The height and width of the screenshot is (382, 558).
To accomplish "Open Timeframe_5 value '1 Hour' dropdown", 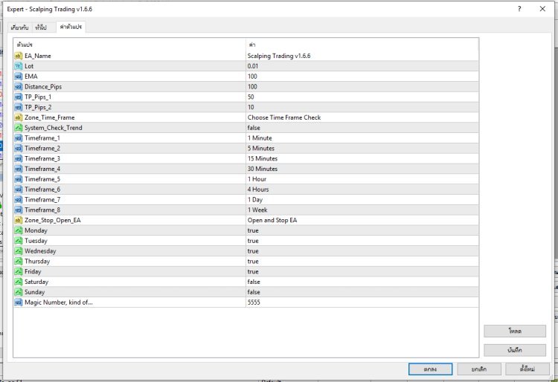I will 257,179.
